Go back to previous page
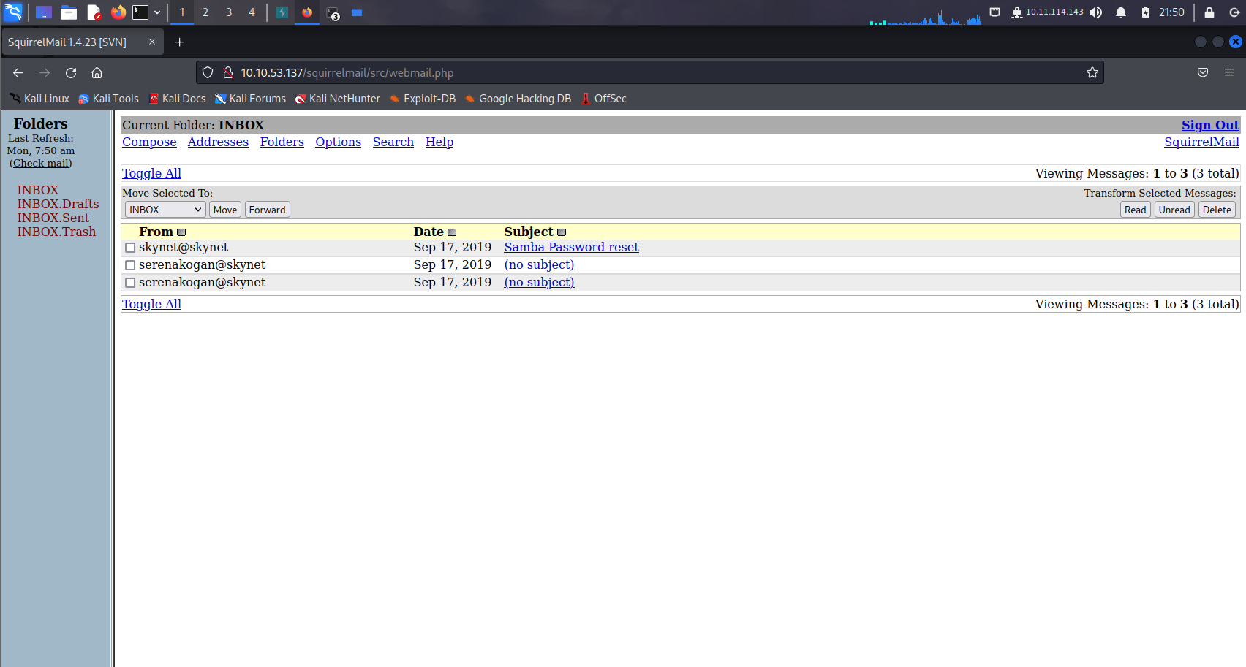1246x667 pixels. tap(18, 72)
